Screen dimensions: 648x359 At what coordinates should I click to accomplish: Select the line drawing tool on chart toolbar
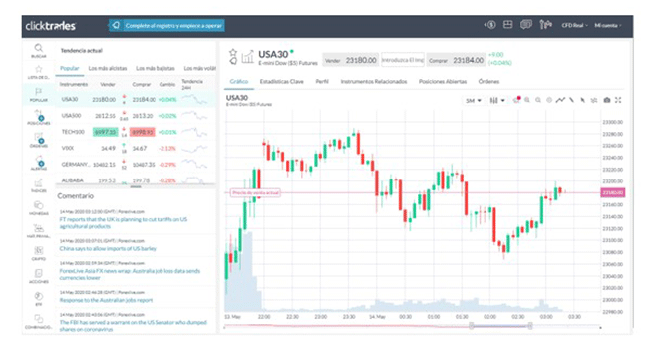pos(571,100)
